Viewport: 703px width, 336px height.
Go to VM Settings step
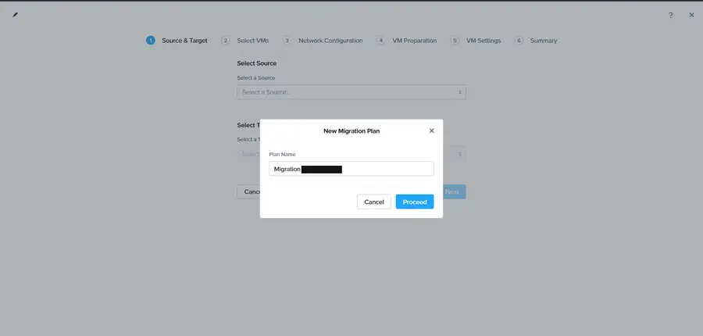pyautogui.click(x=484, y=41)
